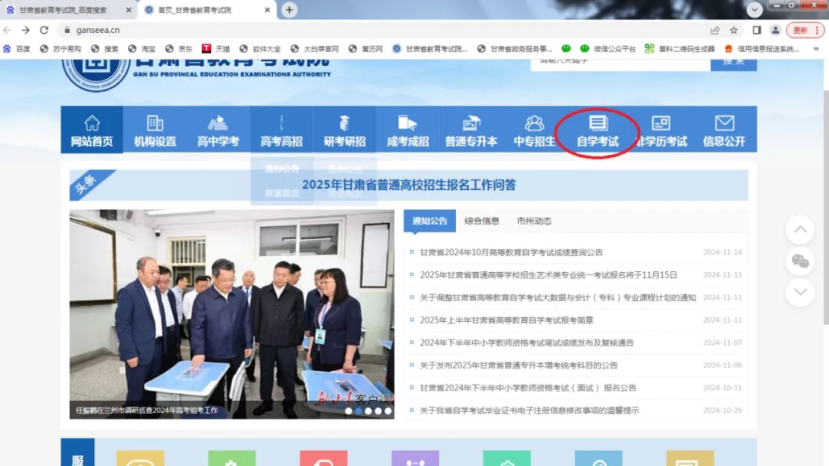
Task: Go back in browser history
Action: point(7,30)
